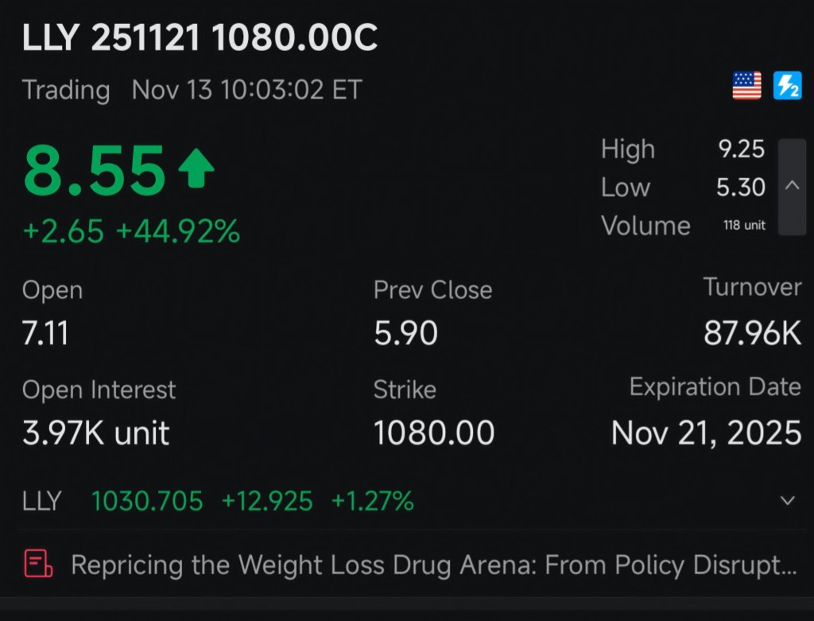Viewport: 814px width, 621px height.
Task: Expand the LLY underlying stock row
Action: (787, 501)
